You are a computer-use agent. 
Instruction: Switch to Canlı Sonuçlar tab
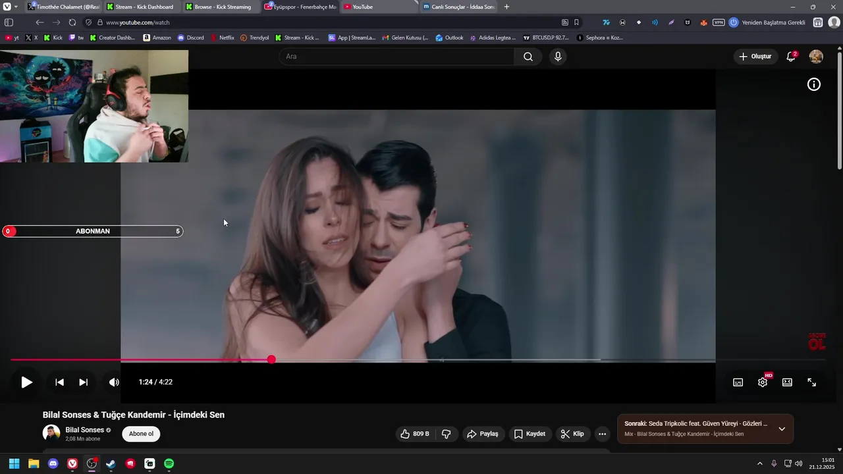[x=458, y=7]
